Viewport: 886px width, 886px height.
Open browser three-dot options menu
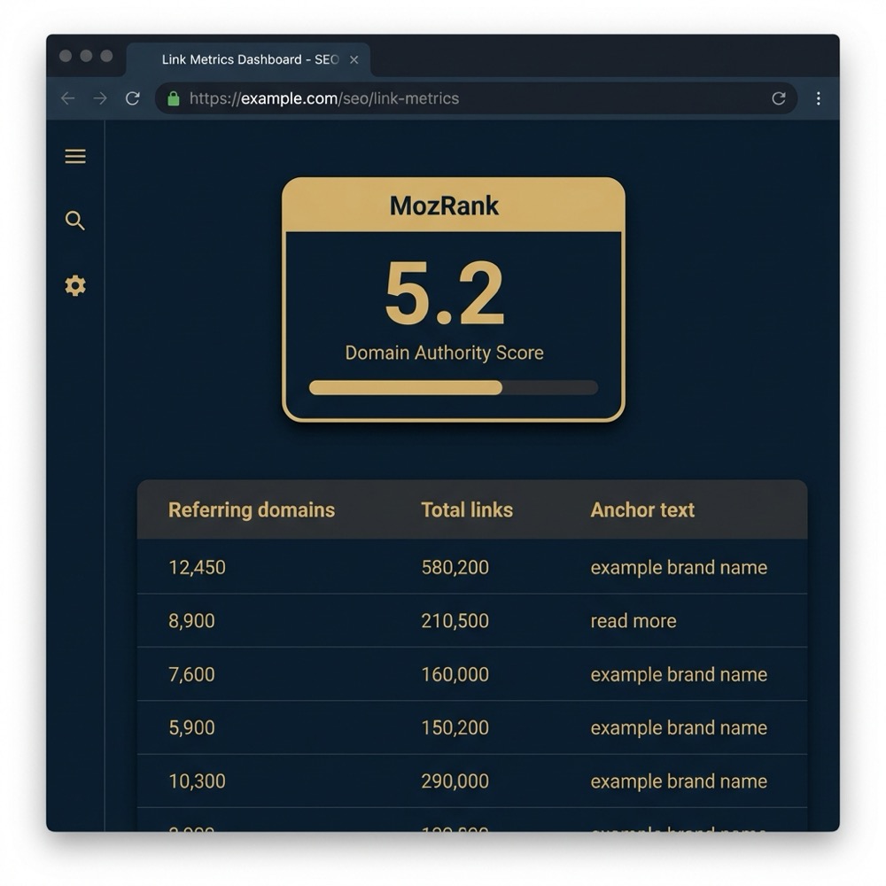point(818,98)
